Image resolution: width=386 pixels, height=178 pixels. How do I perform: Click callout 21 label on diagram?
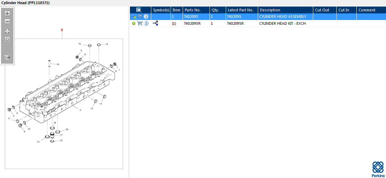pyautogui.click(x=38, y=142)
